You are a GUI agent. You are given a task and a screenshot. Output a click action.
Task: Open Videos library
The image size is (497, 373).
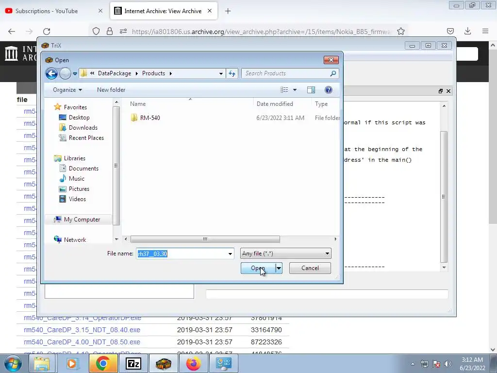click(x=77, y=199)
